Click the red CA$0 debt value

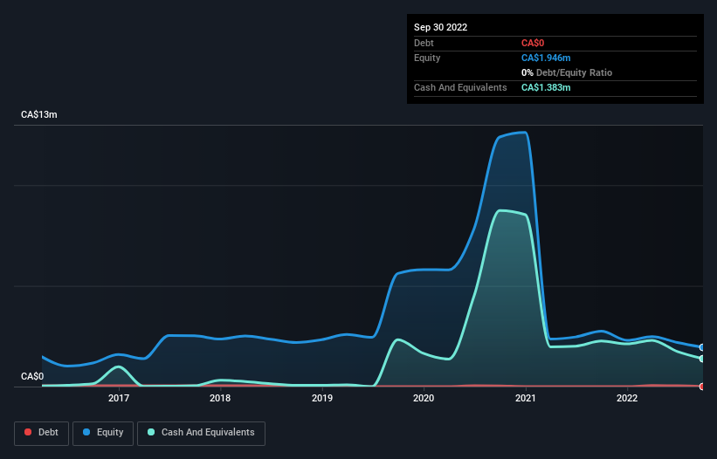tap(532, 43)
